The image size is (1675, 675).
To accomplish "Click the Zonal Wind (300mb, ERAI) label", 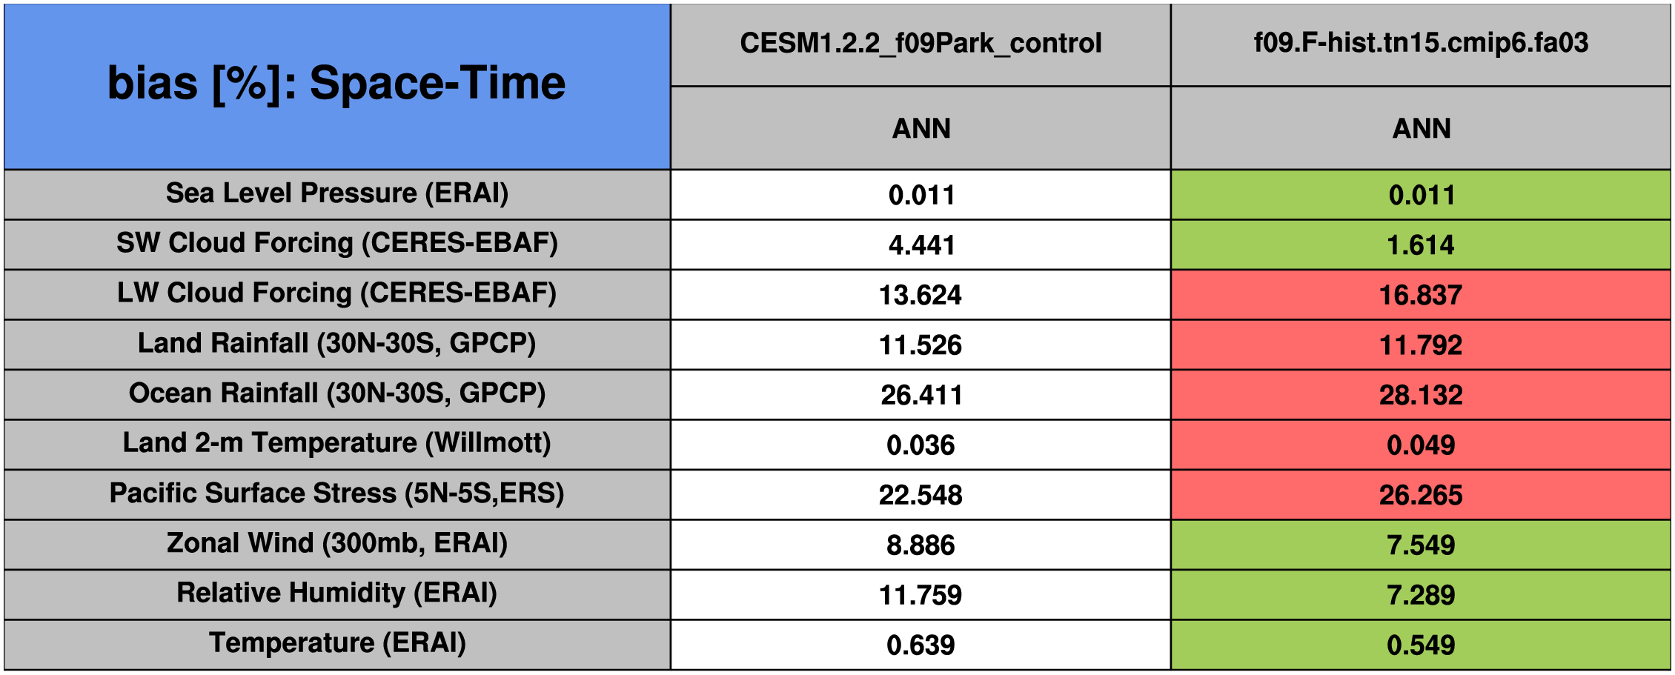I will point(337,545).
